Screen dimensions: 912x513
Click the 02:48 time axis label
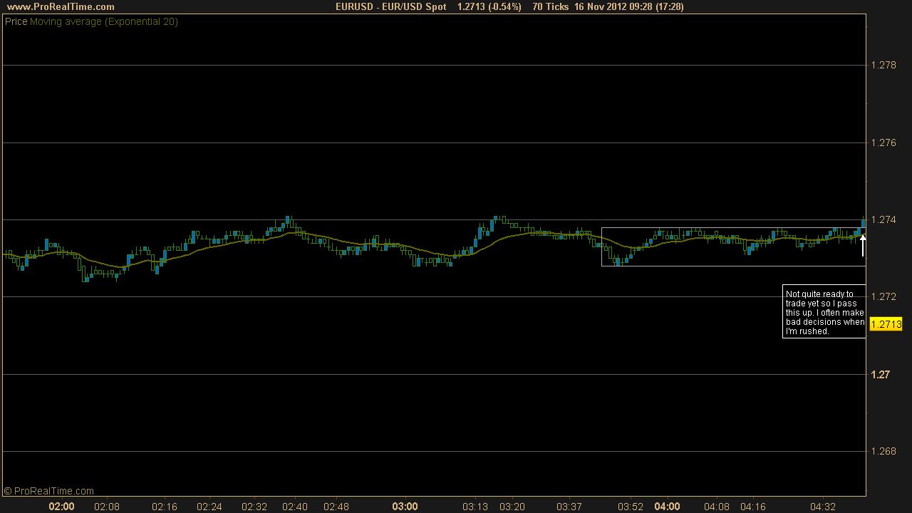[336, 507]
